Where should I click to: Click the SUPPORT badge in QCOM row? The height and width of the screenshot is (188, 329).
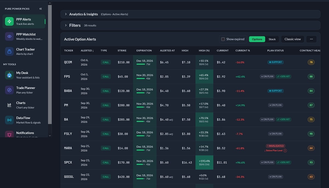coord(276,62)
